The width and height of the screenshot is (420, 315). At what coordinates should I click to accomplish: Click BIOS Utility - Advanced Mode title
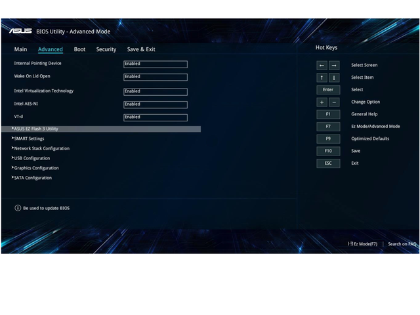tap(73, 31)
